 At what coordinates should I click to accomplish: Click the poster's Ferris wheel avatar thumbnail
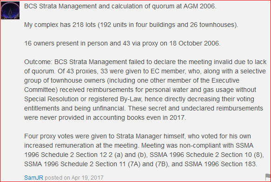tap(10, 10)
